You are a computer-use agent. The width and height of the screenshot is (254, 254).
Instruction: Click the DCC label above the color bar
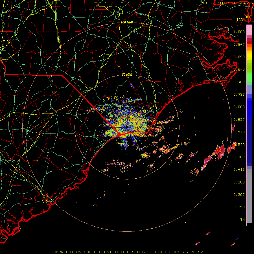coord(248,17)
